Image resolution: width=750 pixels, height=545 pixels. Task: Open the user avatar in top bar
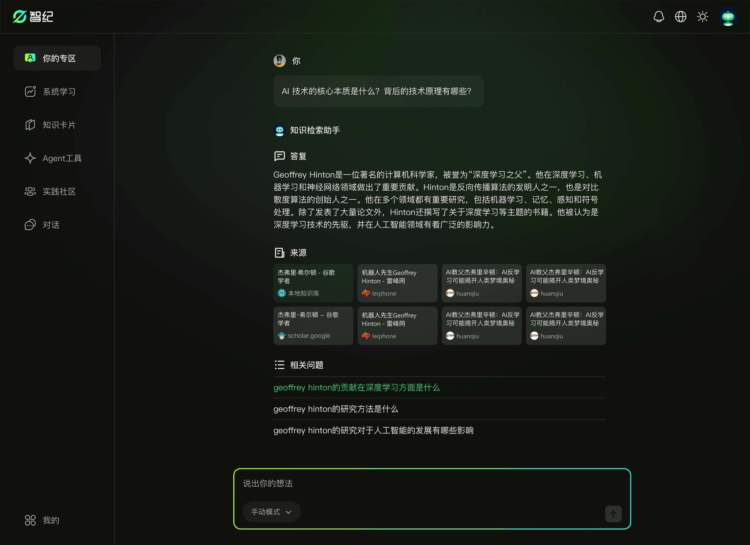pos(728,17)
